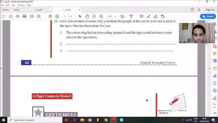
Task: Click the read mode scrolling icon
Action: pyautogui.click(x=131, y=16)
